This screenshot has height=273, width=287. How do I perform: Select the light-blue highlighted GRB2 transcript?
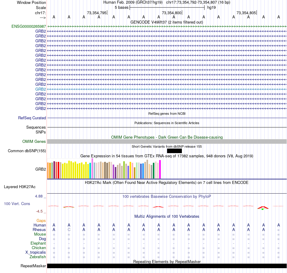(x=167, y=89)
